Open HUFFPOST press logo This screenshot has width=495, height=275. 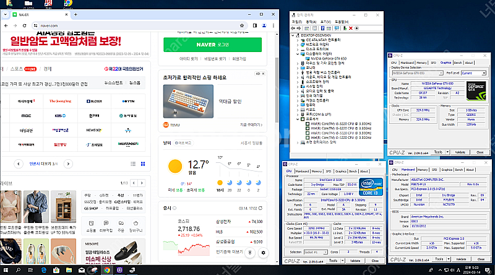[128, 144]
